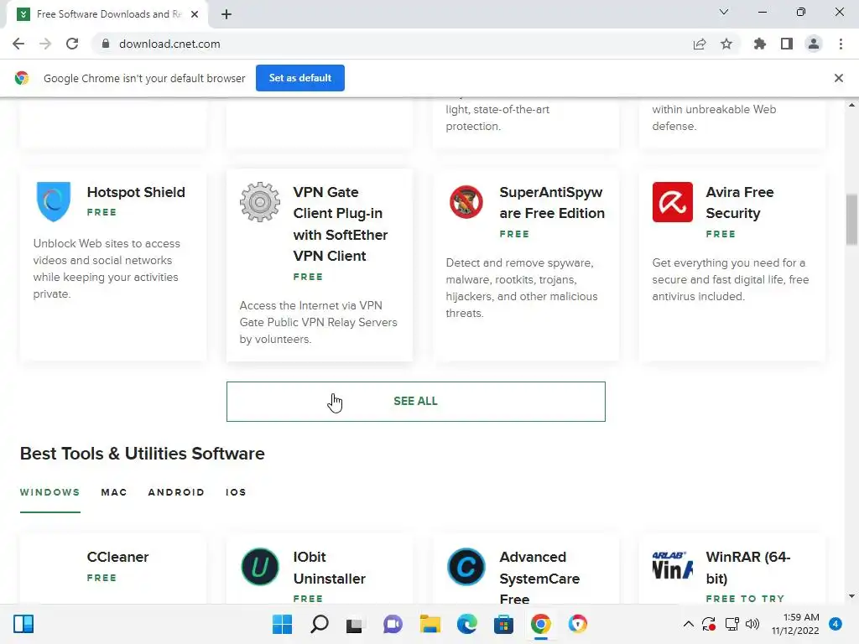The height and width of the screenshot is (644, 859).
Task: Open notification center badge
Action: (x=836, y=624)
